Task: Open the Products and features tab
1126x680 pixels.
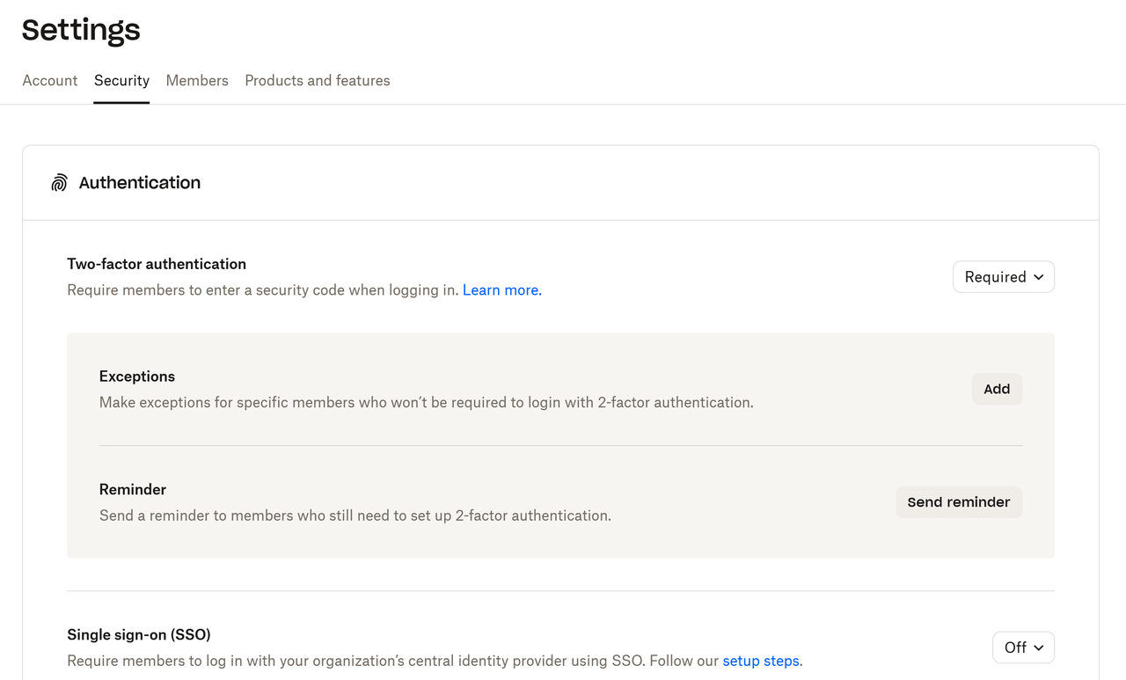Action: [318, 80]
